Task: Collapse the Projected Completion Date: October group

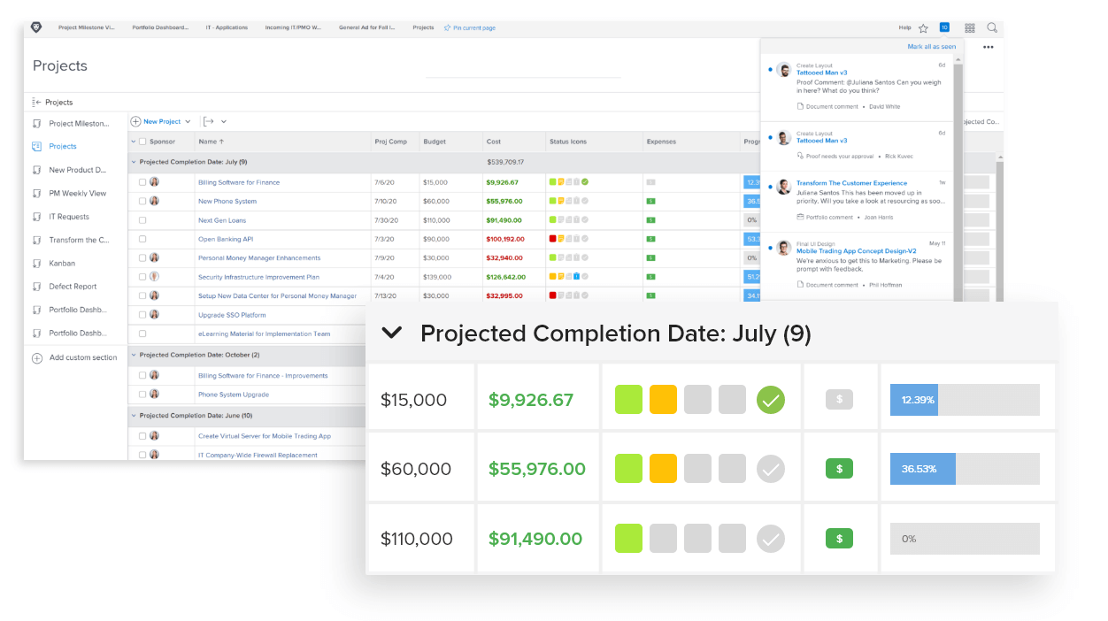Action: pos(134,356)
